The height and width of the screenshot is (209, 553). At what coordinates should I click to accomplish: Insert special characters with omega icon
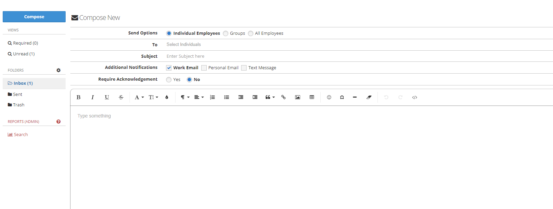342,97
